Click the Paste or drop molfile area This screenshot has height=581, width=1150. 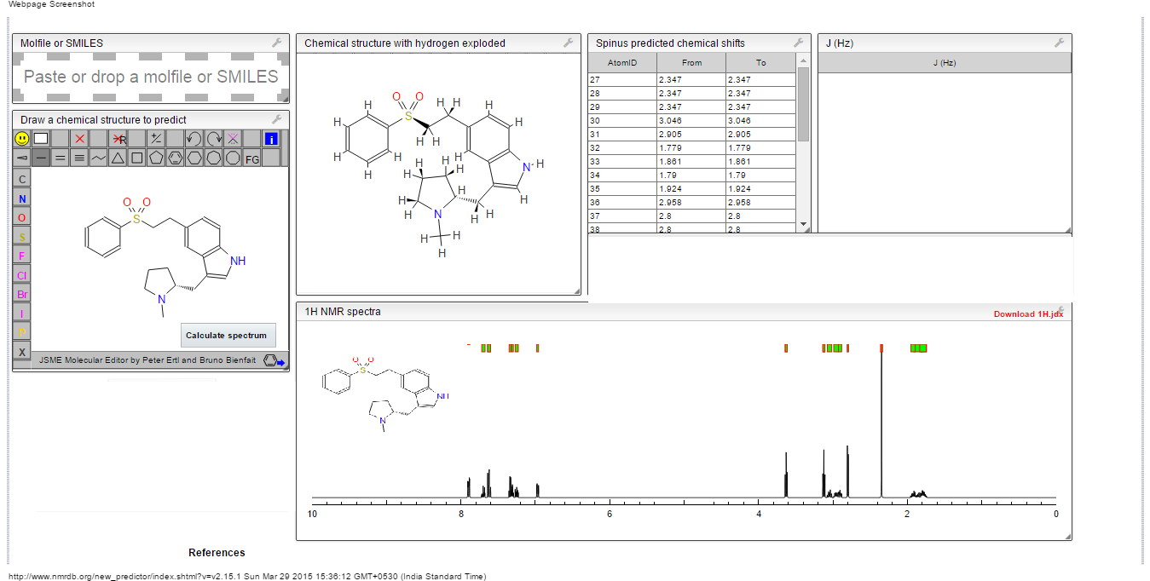click(x=151, y=78)
